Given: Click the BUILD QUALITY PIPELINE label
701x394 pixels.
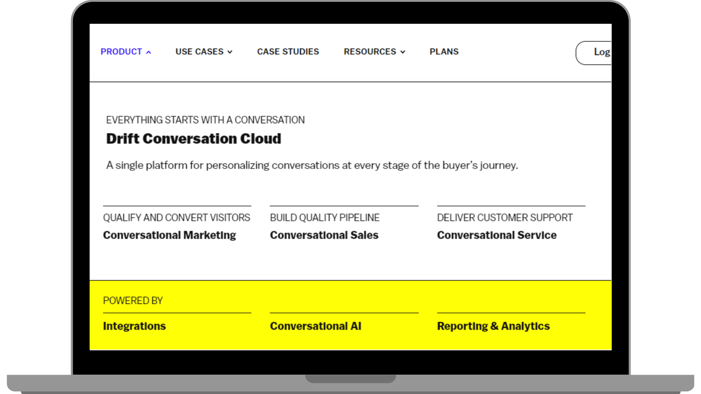Looking at the screenshot, I should pos(325,217).
